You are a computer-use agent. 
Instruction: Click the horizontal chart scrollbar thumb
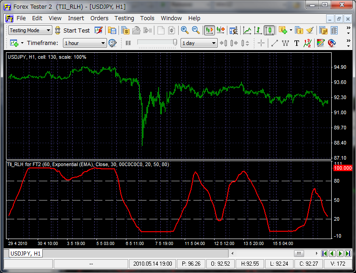pyautogui.click(x=299, y=253)
